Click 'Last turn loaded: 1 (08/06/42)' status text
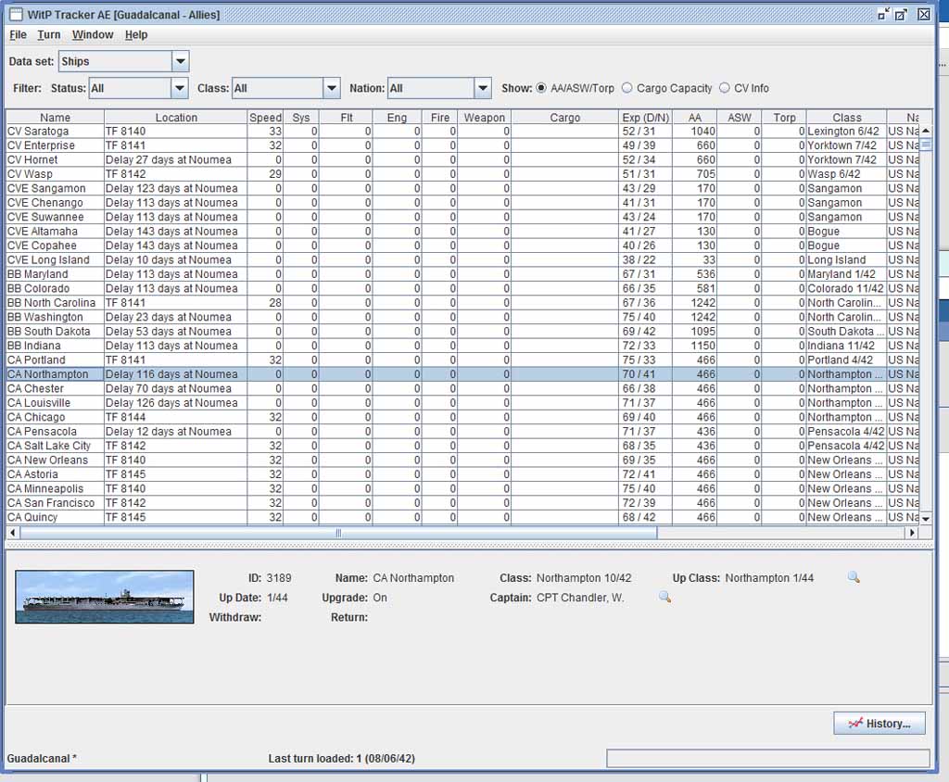Viewport: 949px width, 782px height. (x=341, y=759)
